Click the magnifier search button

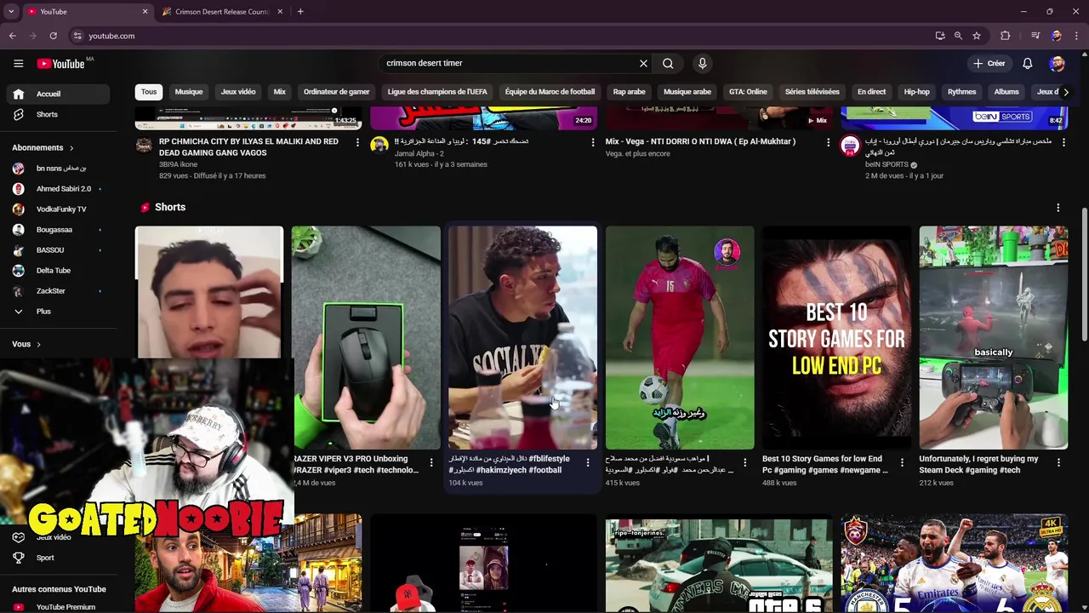point(668,63)
